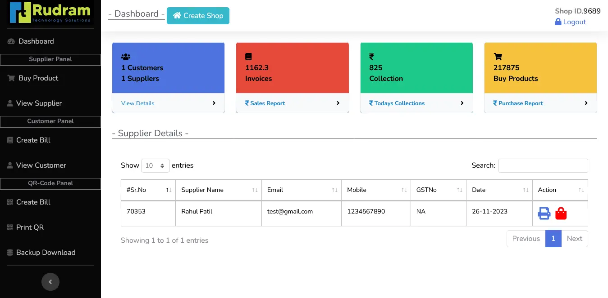This screenshot has width=608, height=298.
Task: Click the Create Shop button
Action: [x=198, y=15]
